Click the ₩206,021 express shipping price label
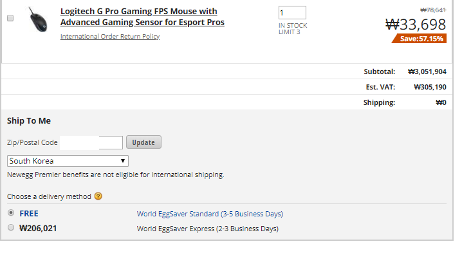The width and height of the screenshot is (462, 255). point(38,229)
